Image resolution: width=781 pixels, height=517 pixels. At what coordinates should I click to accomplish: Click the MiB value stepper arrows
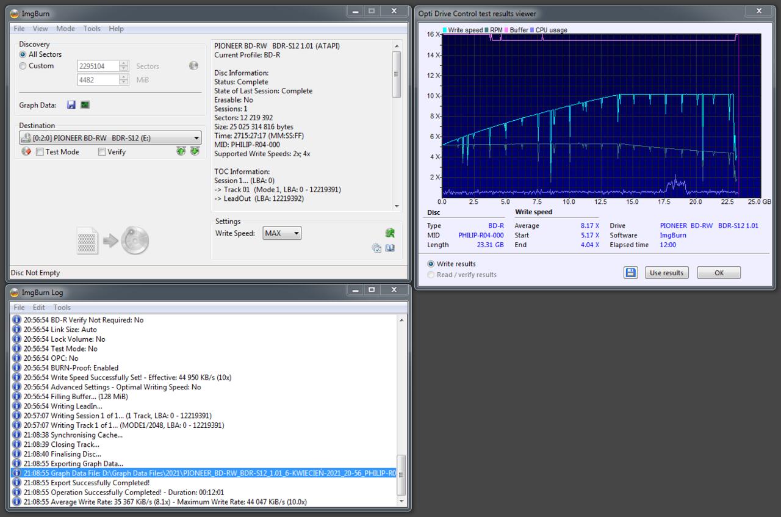124,79
